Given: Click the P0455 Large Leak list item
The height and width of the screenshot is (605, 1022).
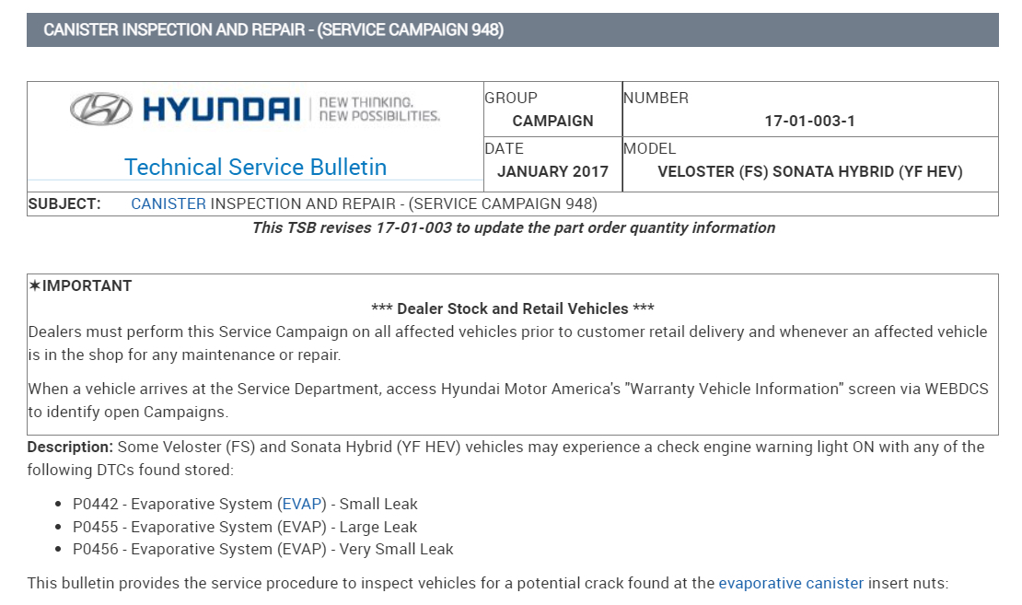Looking at the screenshot, I should (x=245, y=528).
